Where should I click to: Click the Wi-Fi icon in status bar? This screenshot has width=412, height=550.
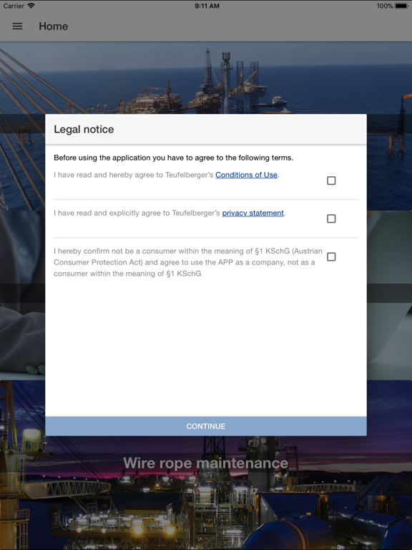point(31,6)
